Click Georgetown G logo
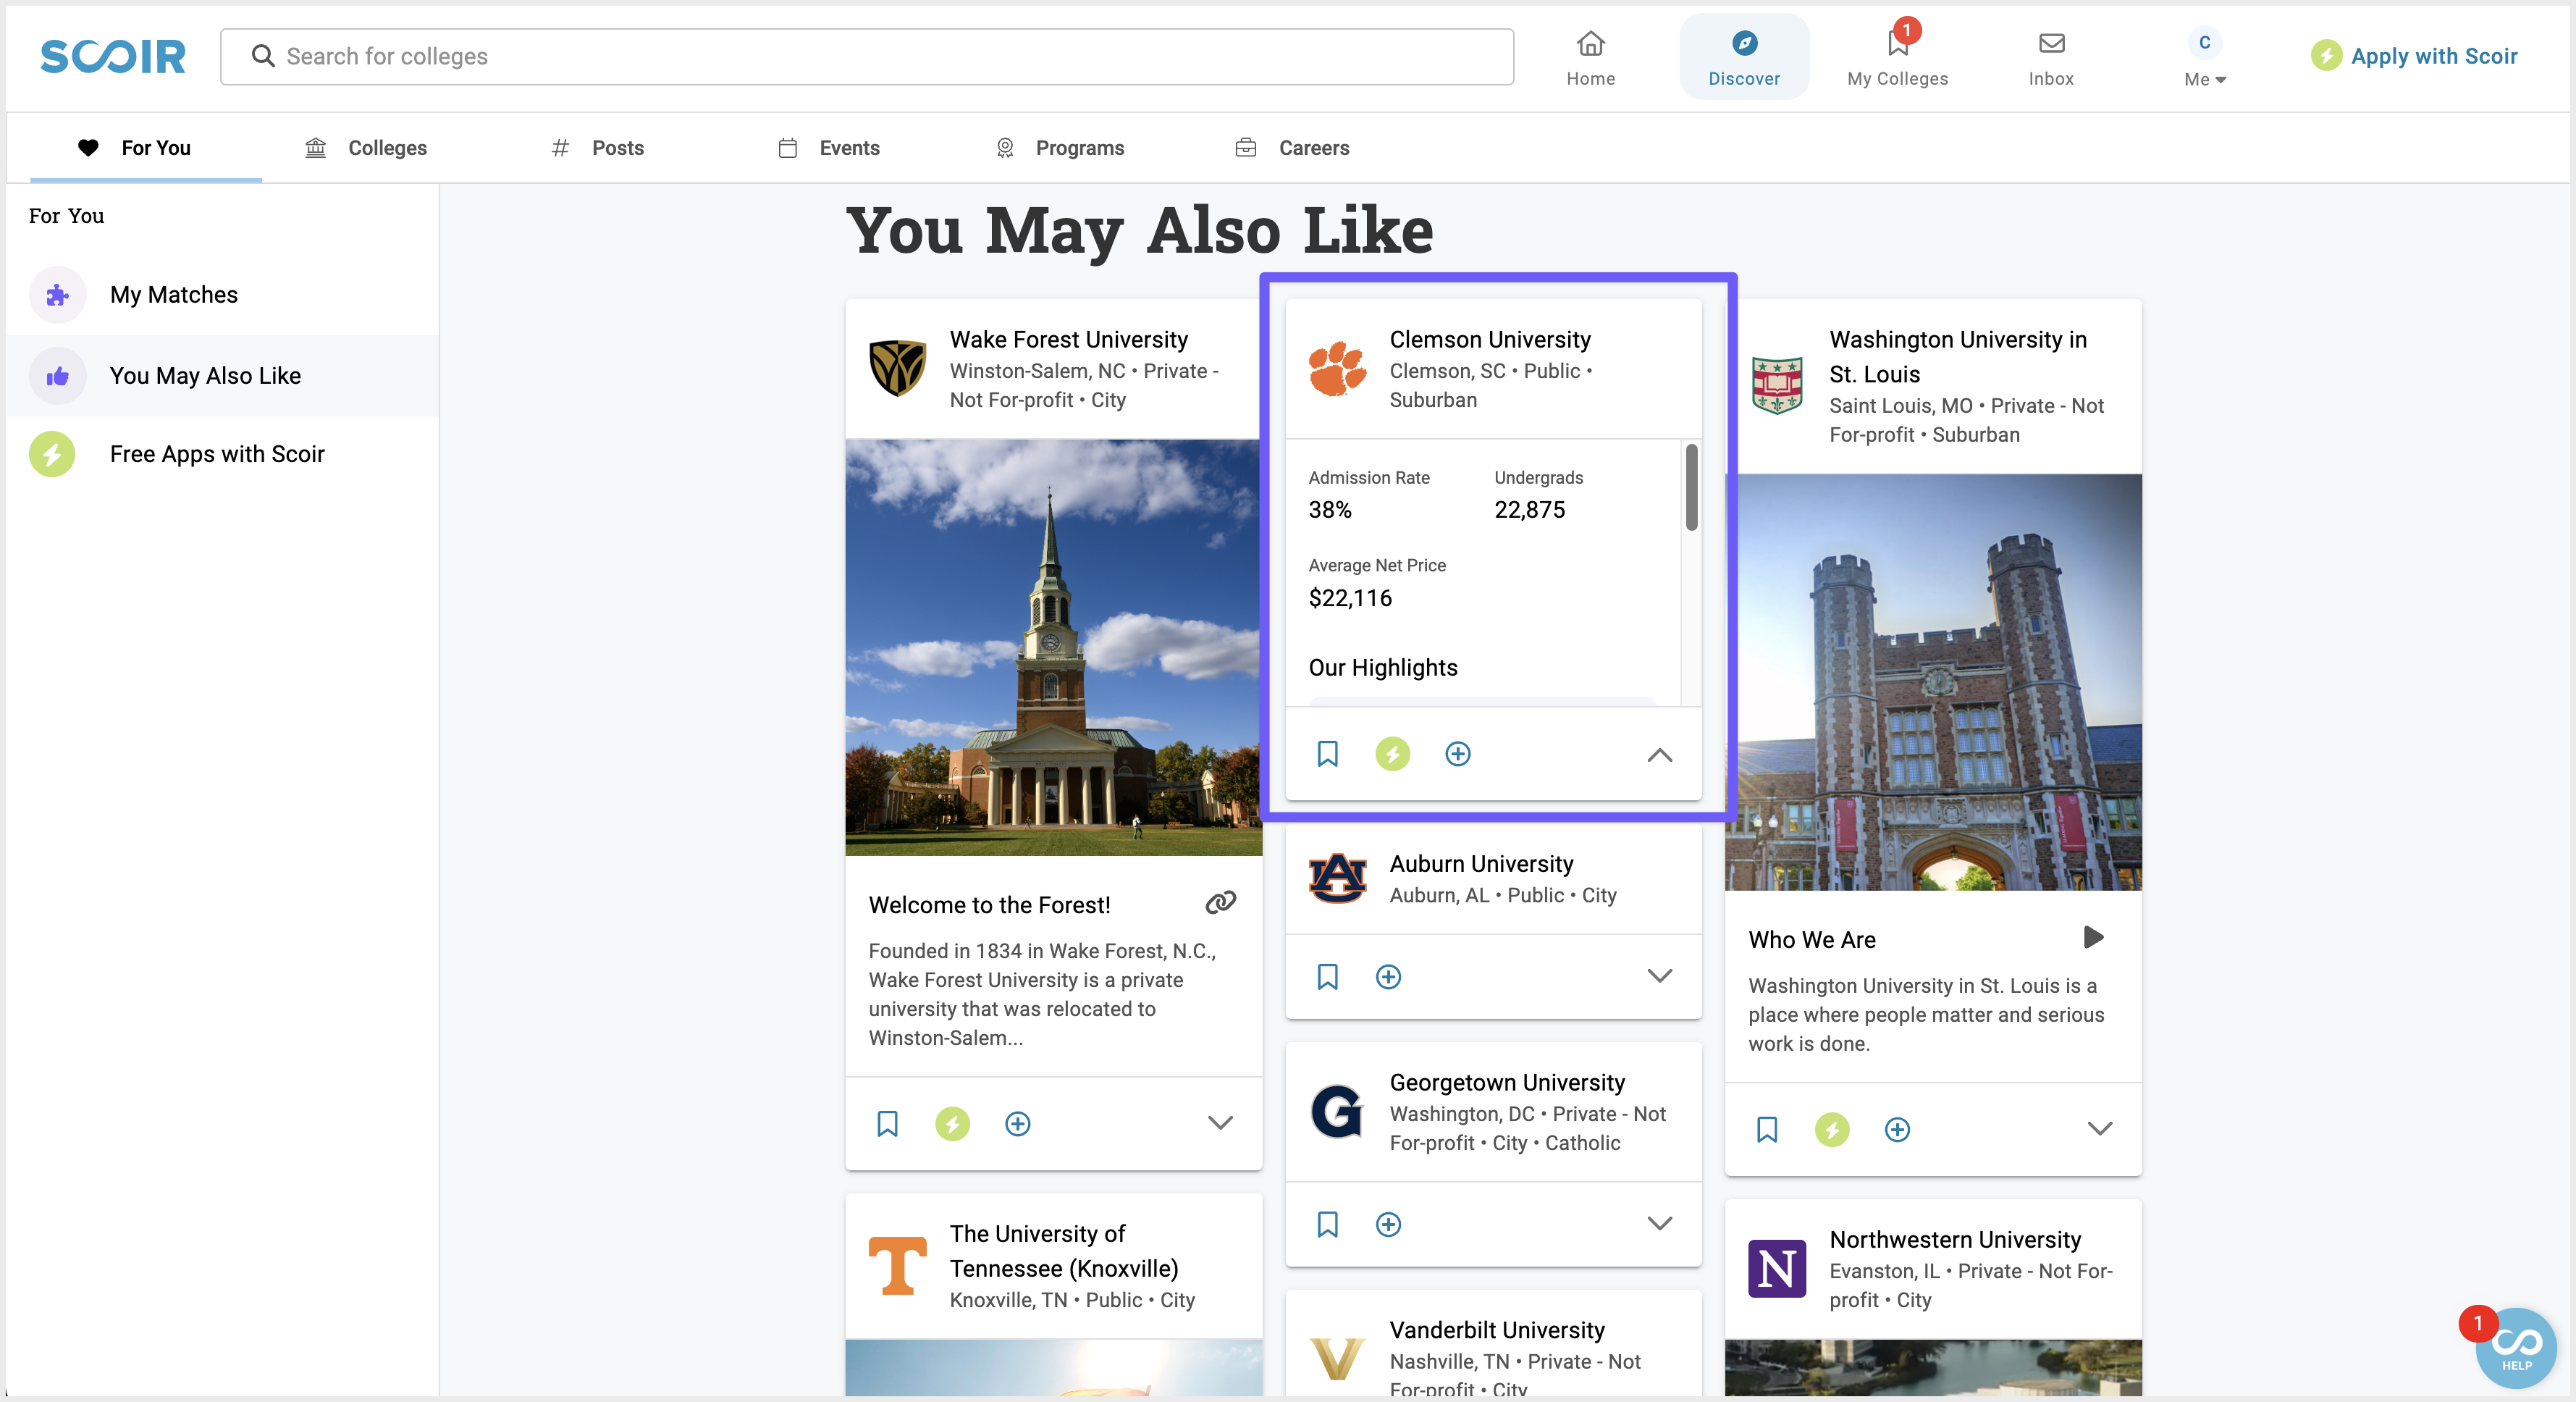Viewport: 2576px width, 1402px height. pyautogui.click(x=1337, y=1111)
